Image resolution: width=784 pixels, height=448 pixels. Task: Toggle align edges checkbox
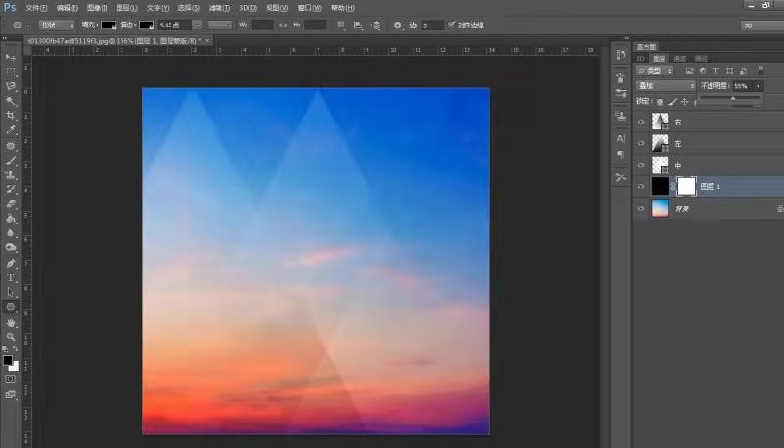(452, 25)
